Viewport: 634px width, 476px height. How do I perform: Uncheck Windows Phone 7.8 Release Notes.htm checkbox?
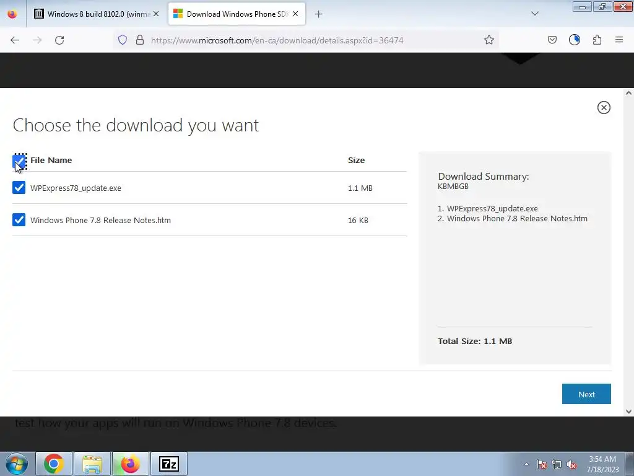pyautogui.click(x=19, y=220)
